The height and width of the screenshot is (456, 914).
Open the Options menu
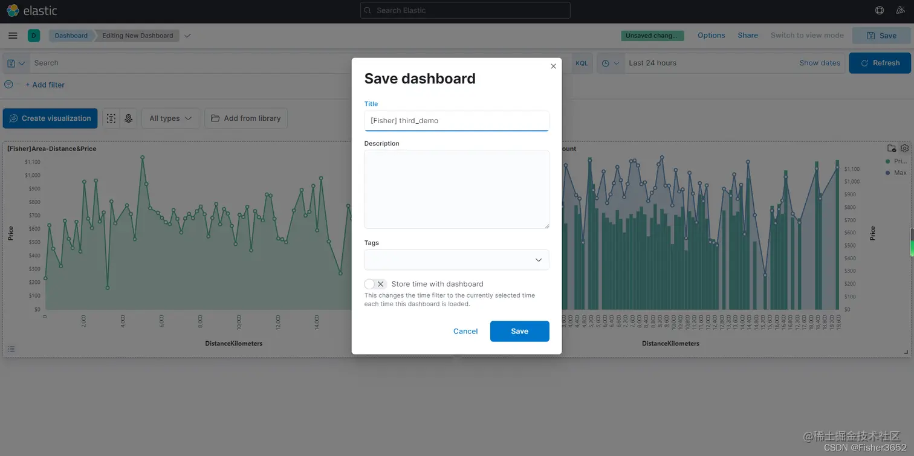point(711,36)
